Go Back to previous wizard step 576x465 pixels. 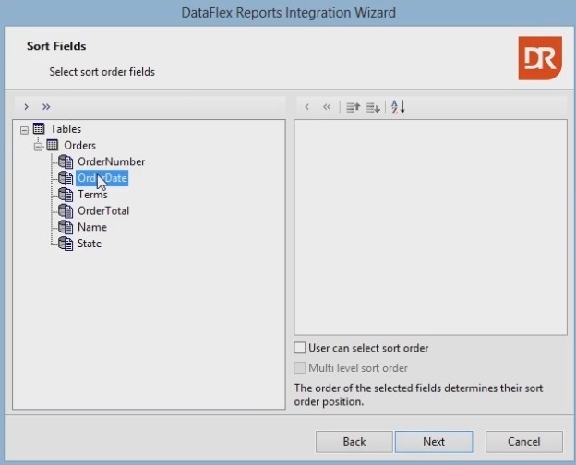(x=354, y=442)
